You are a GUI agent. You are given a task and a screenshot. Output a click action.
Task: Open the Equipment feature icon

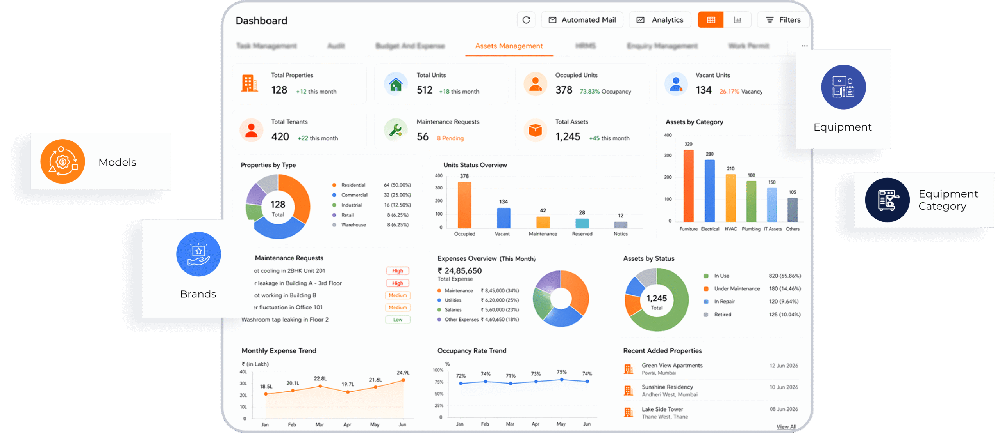tap(843, 87)
